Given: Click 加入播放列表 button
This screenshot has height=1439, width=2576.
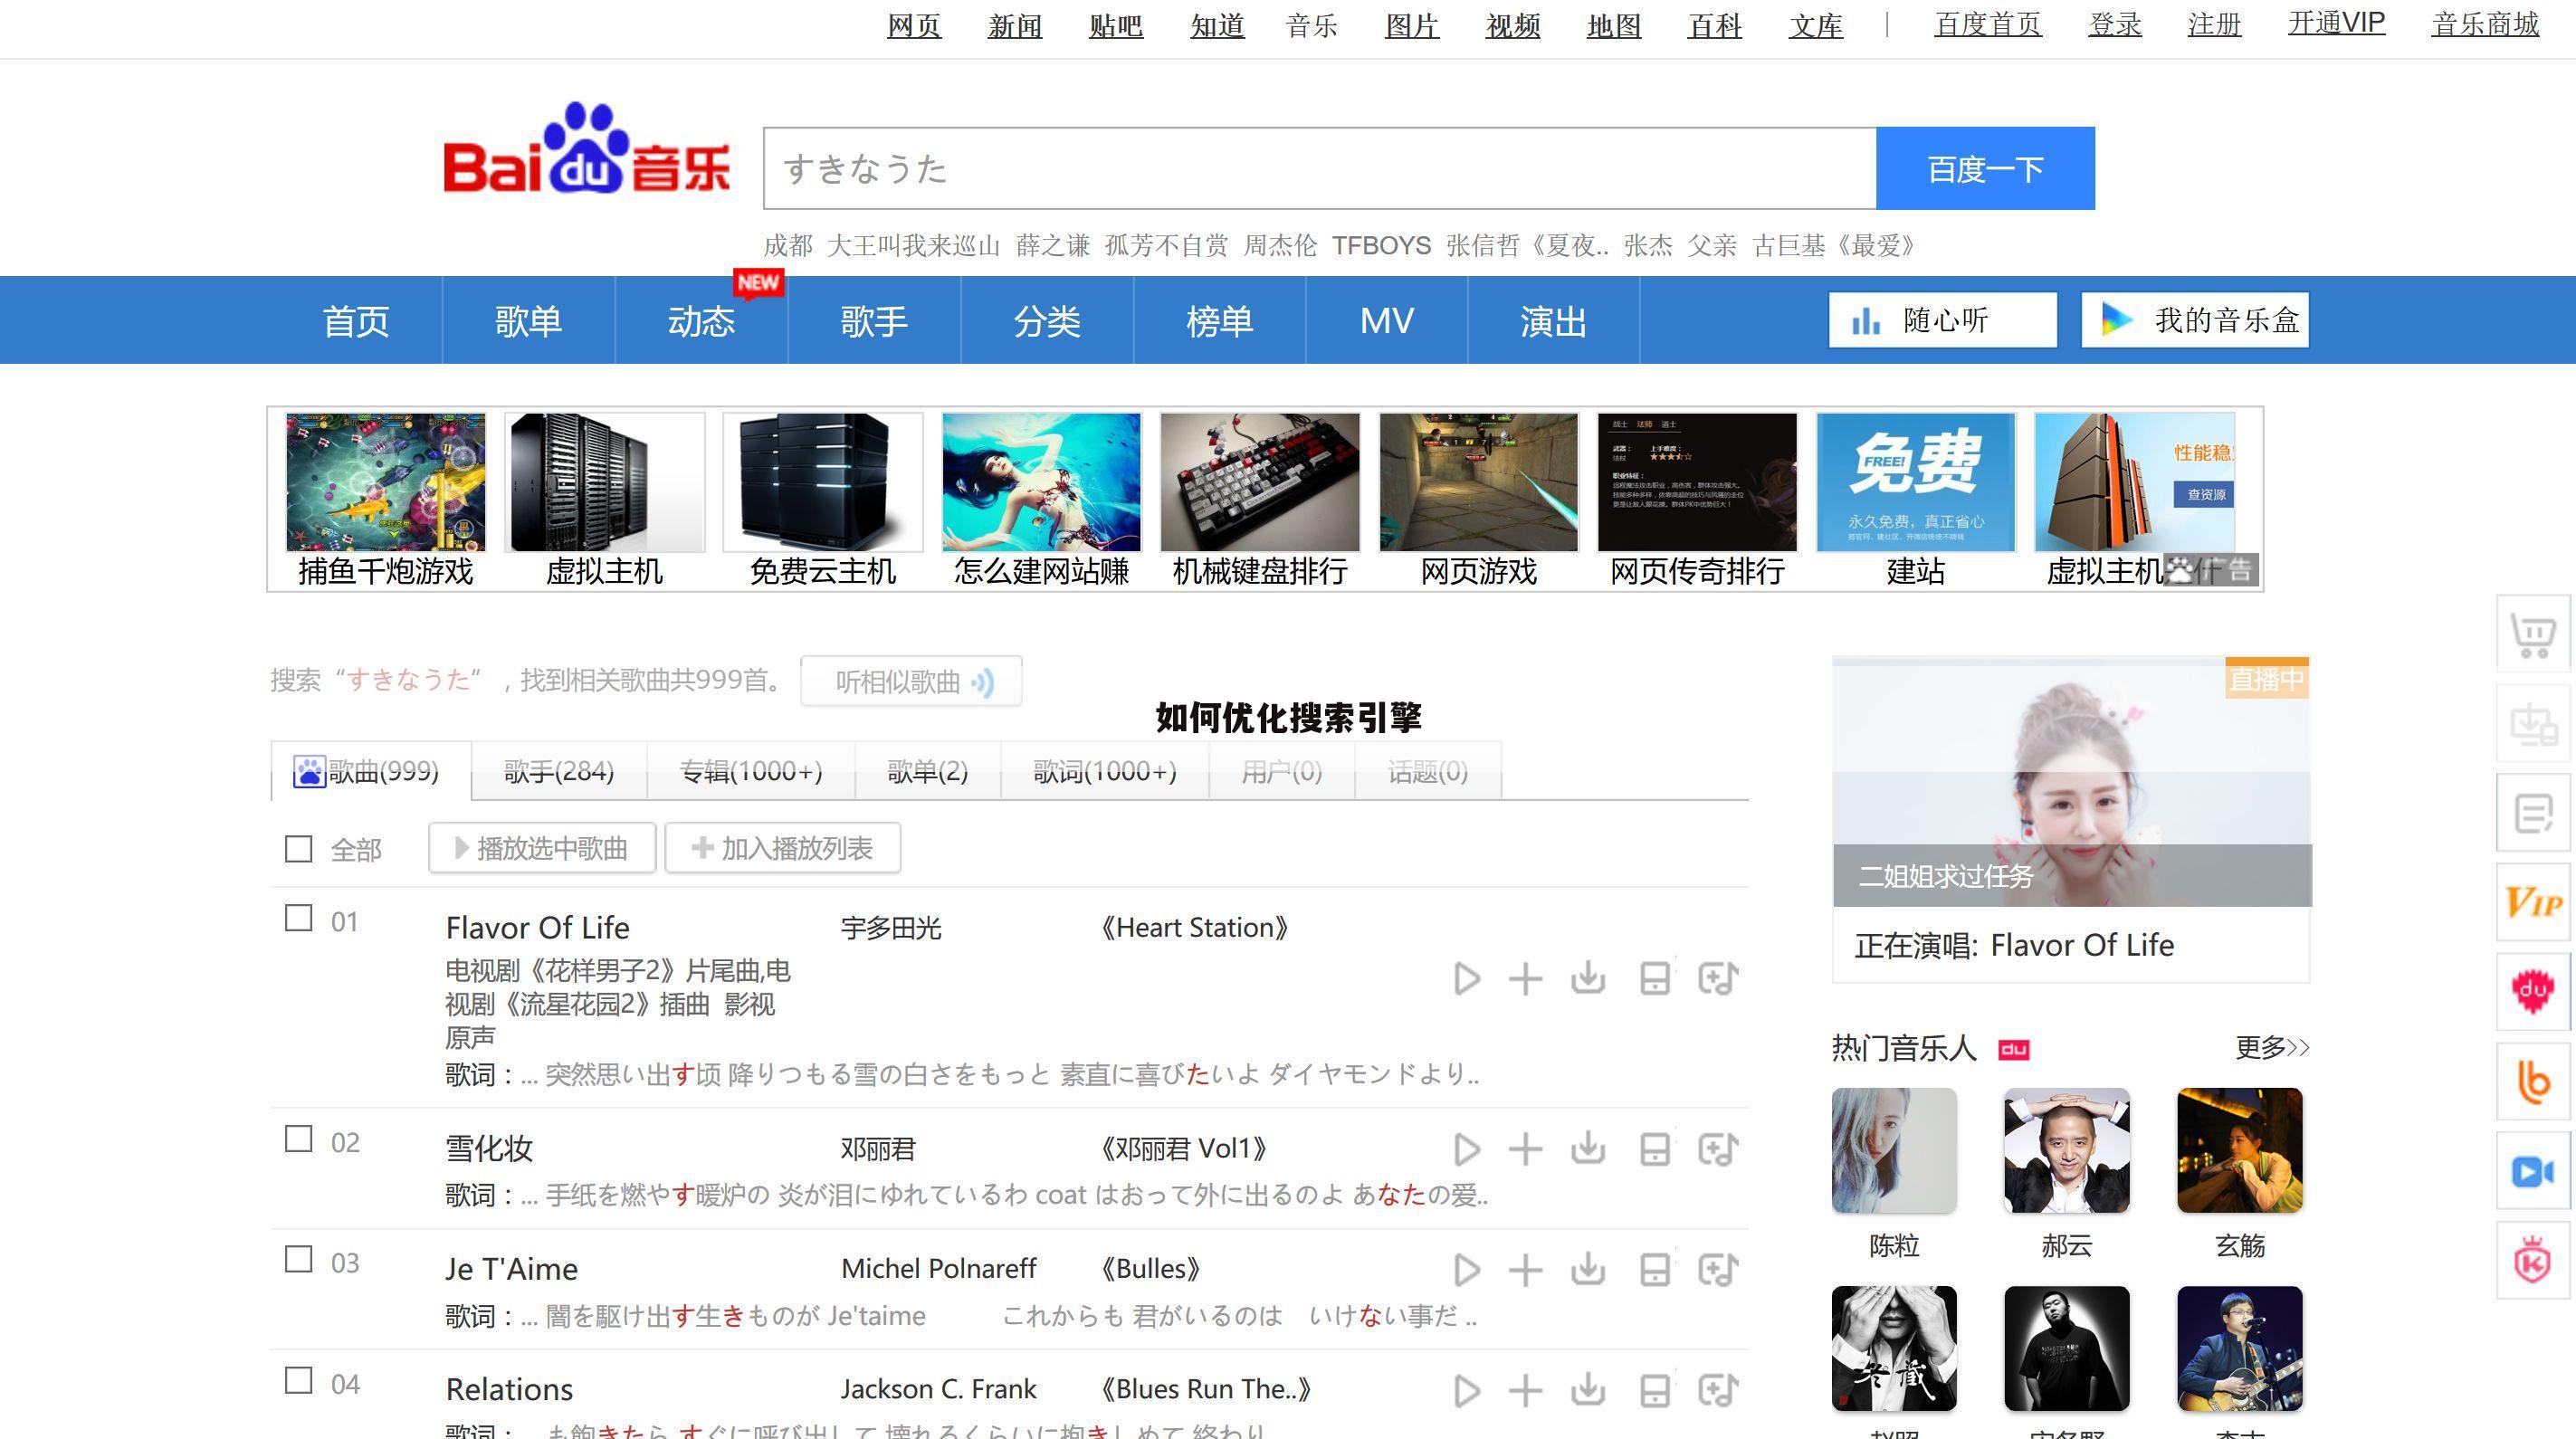Looking at the screenshot, I should [x=783, y=848].
